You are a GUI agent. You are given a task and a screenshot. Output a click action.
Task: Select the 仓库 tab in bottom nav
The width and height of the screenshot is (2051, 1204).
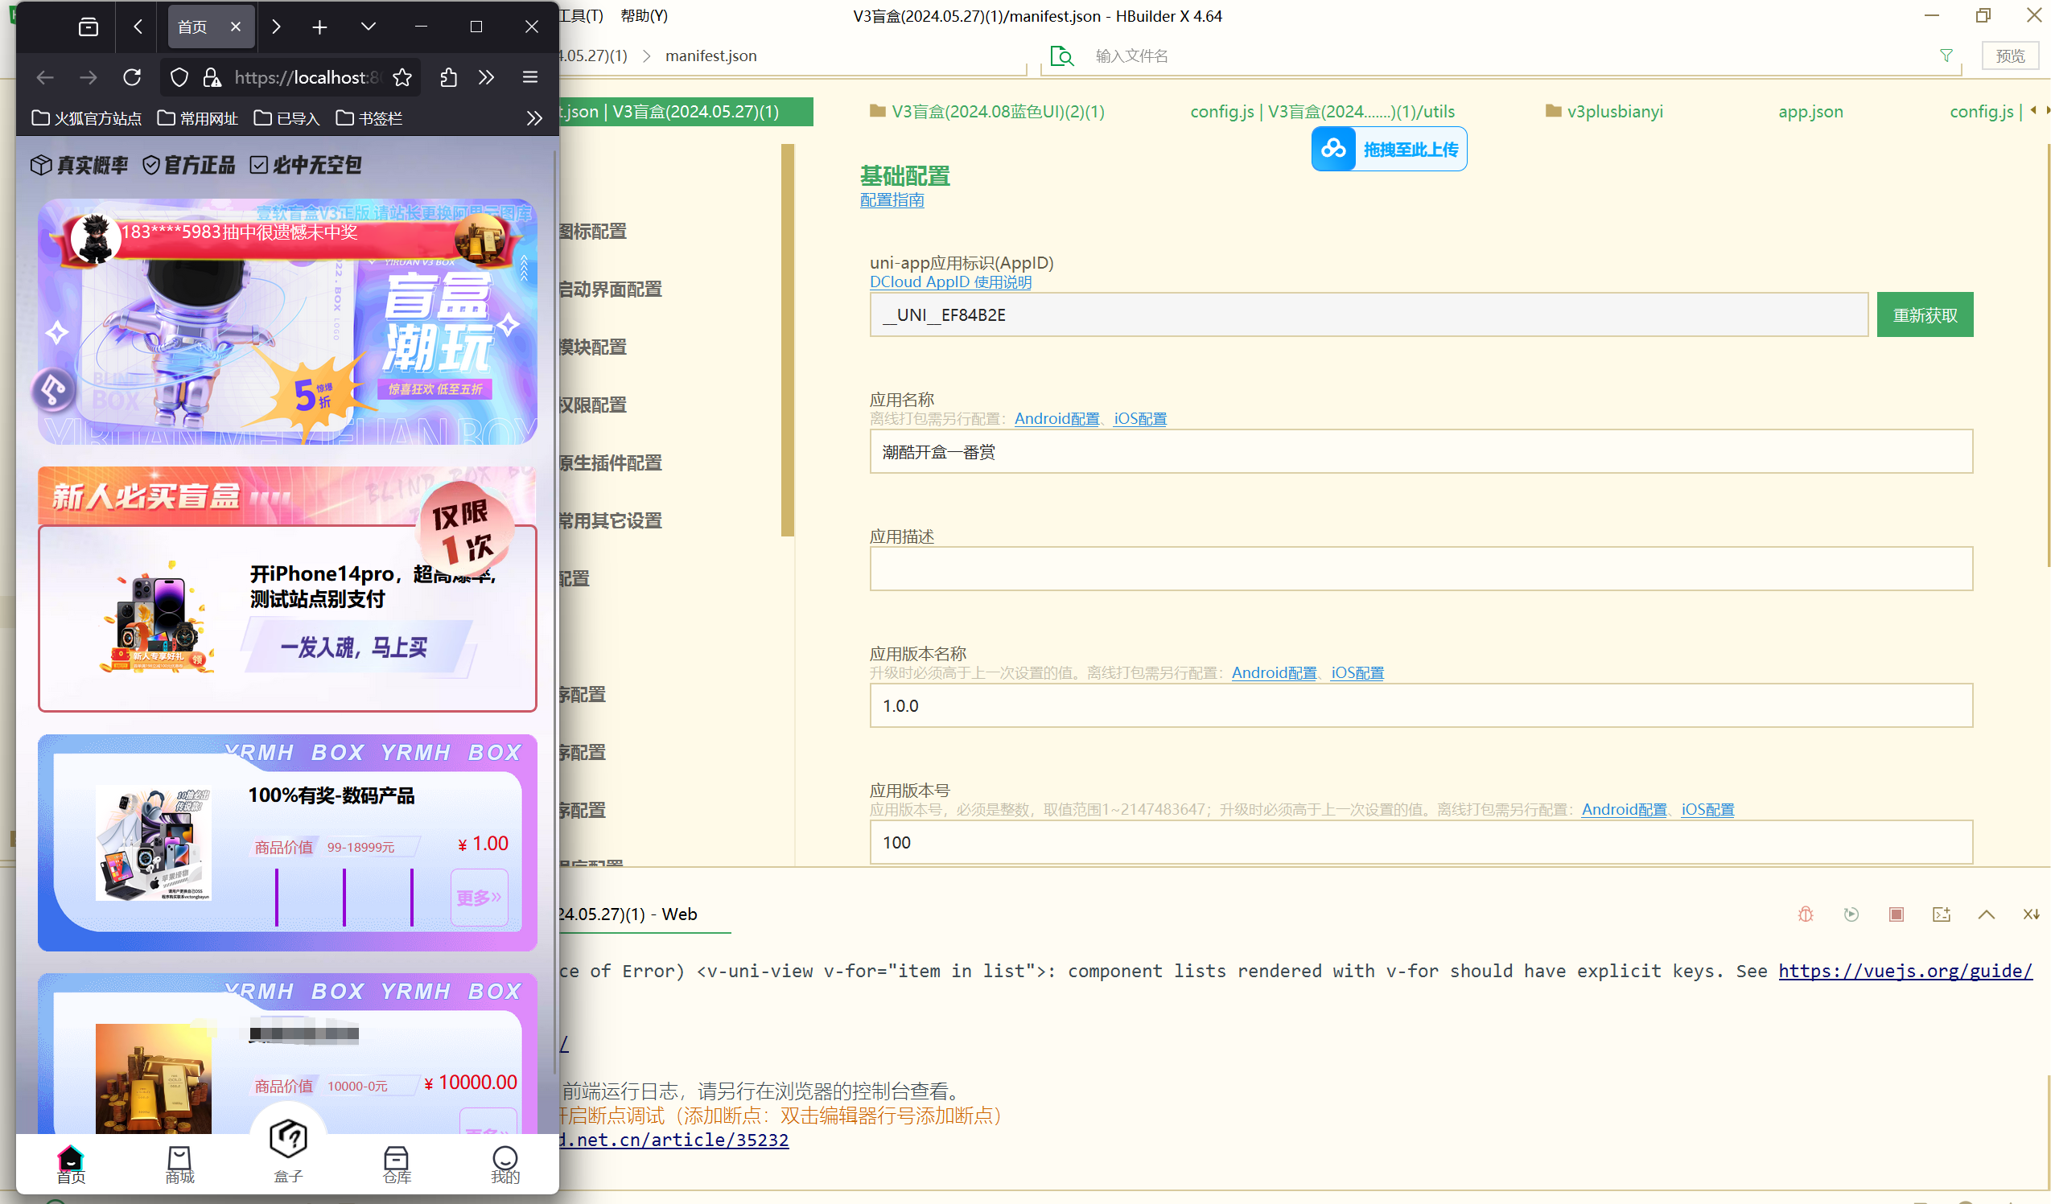point(397,1163)
